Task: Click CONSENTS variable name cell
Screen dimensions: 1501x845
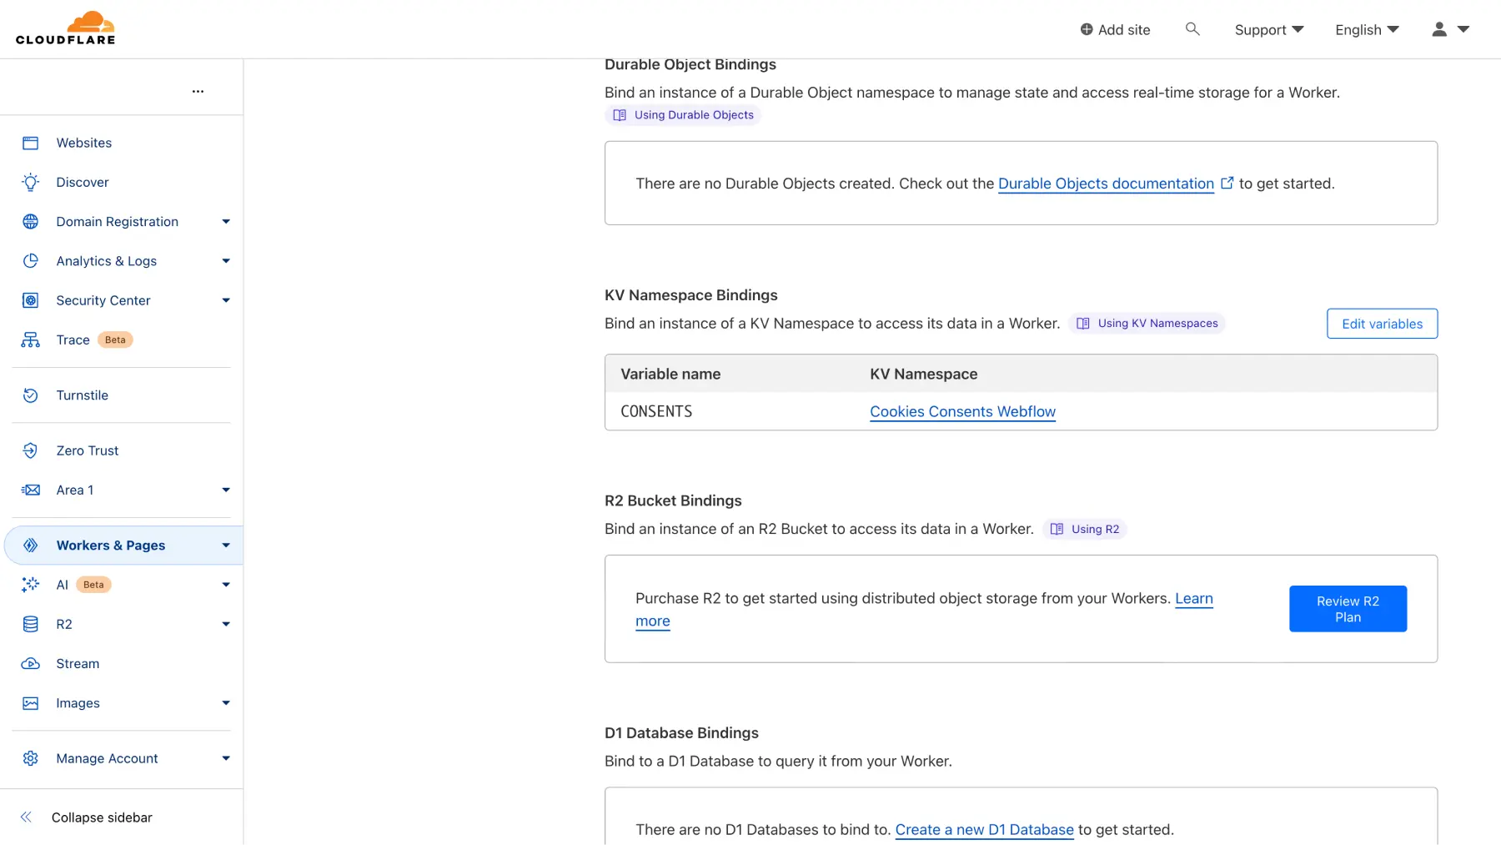Action: (x=656, y=411)
